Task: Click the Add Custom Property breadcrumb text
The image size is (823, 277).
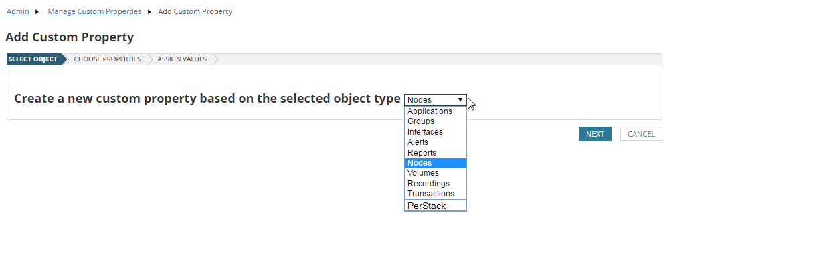Action: (195, 11)
